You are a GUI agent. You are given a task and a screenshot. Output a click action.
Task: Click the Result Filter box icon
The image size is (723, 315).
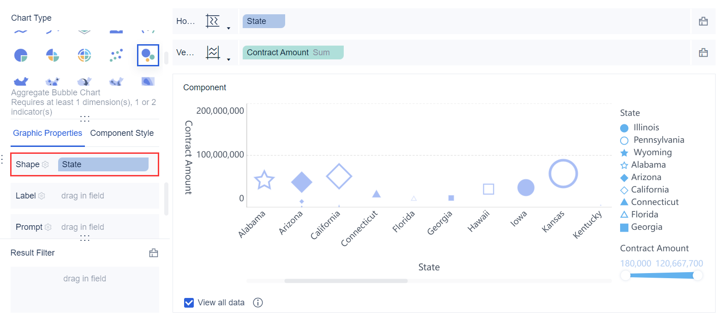pyautogui.click(x=154, y=253)
